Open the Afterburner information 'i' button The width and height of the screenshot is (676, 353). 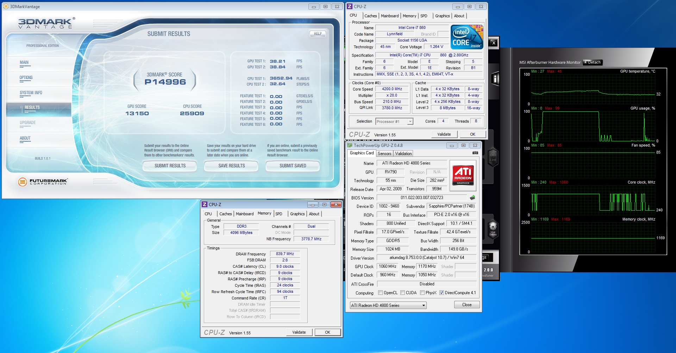(495, 79)
